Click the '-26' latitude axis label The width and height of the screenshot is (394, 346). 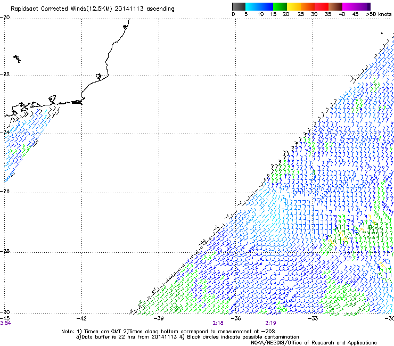tap(5, 192)
